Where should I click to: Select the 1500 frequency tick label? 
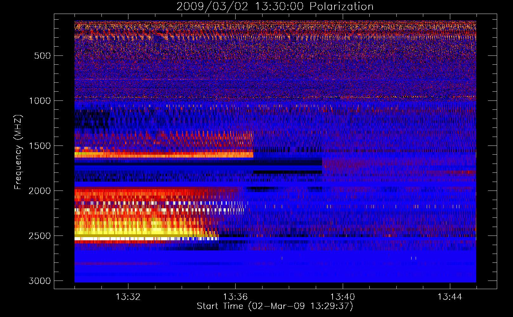coord(40,146)
